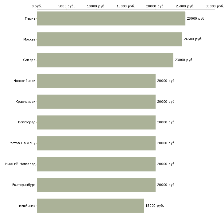Viewport: 224px width, 224px height.
Task: Click the Самара bar
Action: 105,60
